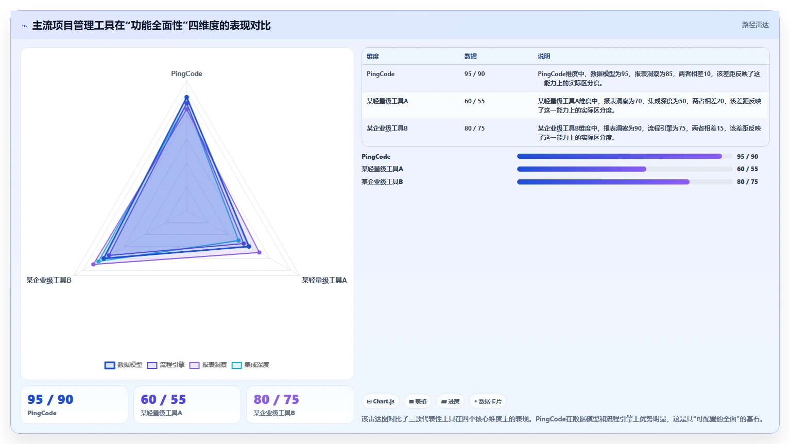Click the 60 / 55 value after the progress bar
The width and height of the screenshot is (790, 444).
pyautogui.click(x=747, y=169)
